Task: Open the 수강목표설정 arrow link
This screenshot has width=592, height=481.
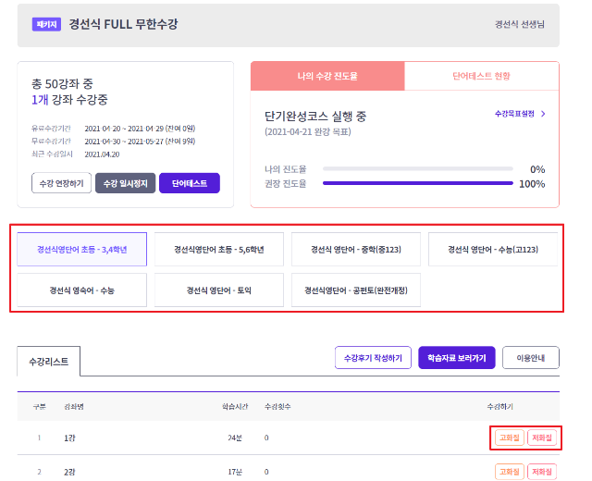Action: coord(520,114)
